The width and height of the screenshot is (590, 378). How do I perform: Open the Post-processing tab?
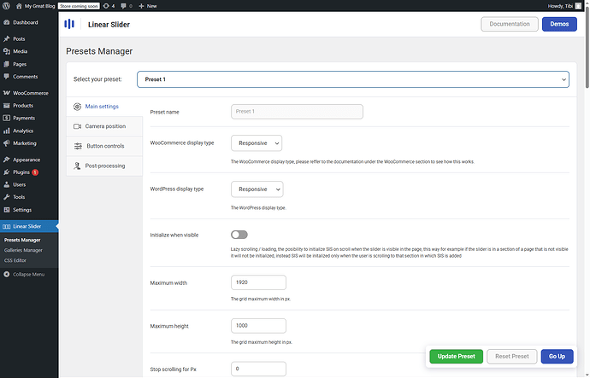(x=104, y=166)
